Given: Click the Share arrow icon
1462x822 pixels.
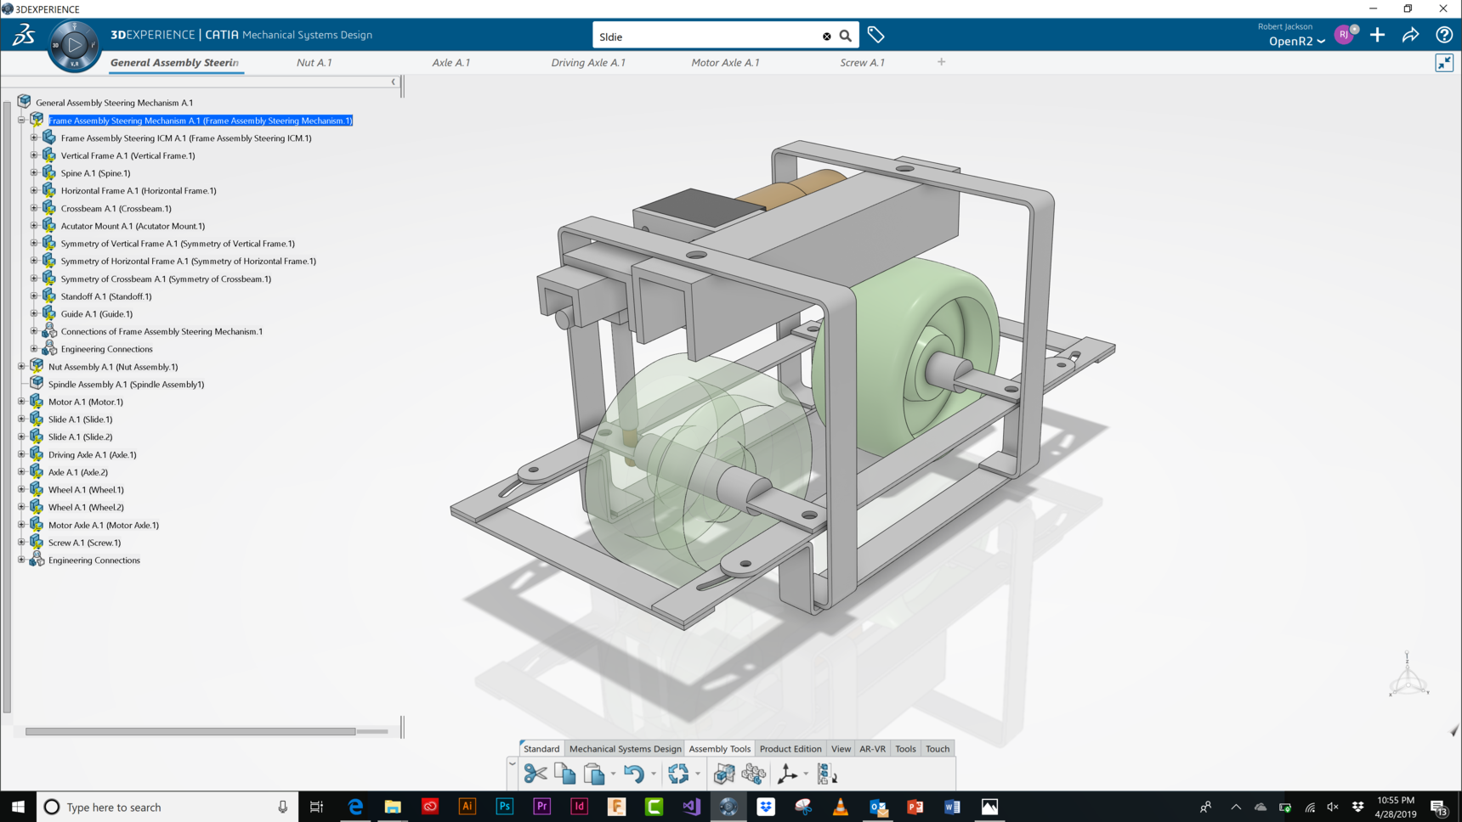Looking at the screenshot, I should point(1410,35).
